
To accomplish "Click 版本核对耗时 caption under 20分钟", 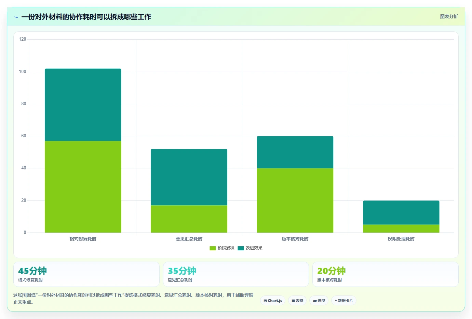I will pyautogui.click(x=329, y=280).
